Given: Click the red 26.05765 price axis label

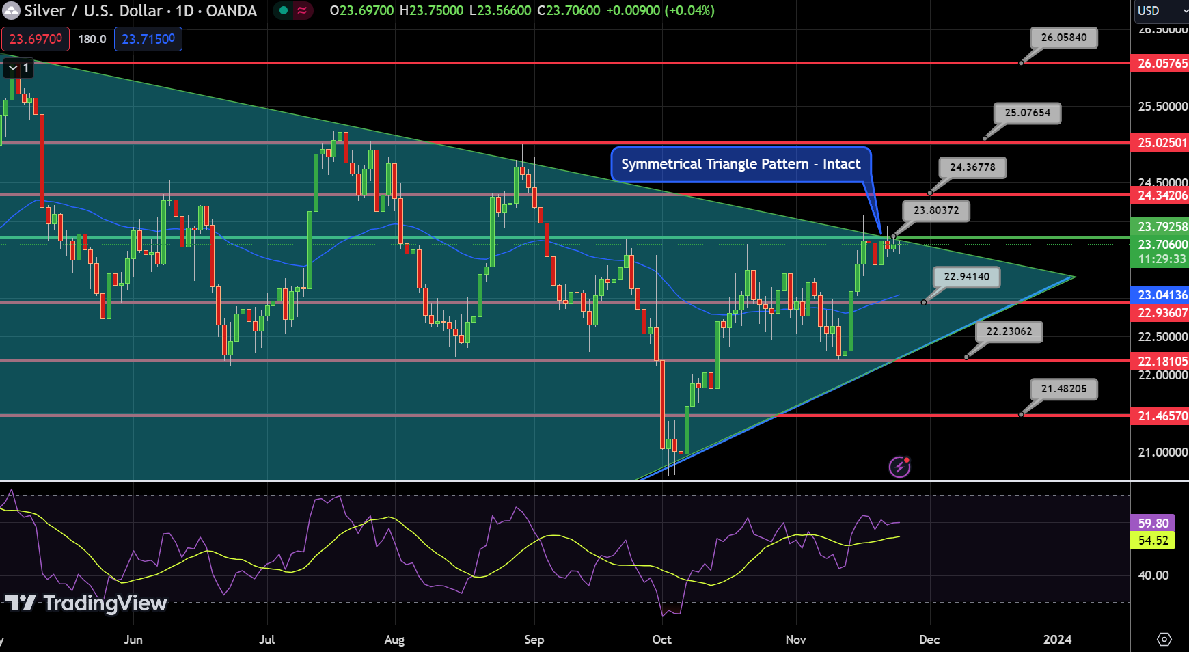Looking at the screenshot, I should tap(1160, 64).
